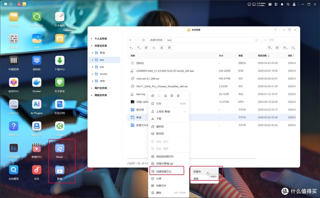The width and height of the screenshot is (320, 198).
Task: Open the user account icon in top bar
Action: pyautogui.click(x=294, y=4)
